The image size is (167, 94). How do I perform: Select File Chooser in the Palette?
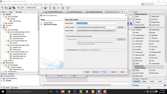click(154, 73)
